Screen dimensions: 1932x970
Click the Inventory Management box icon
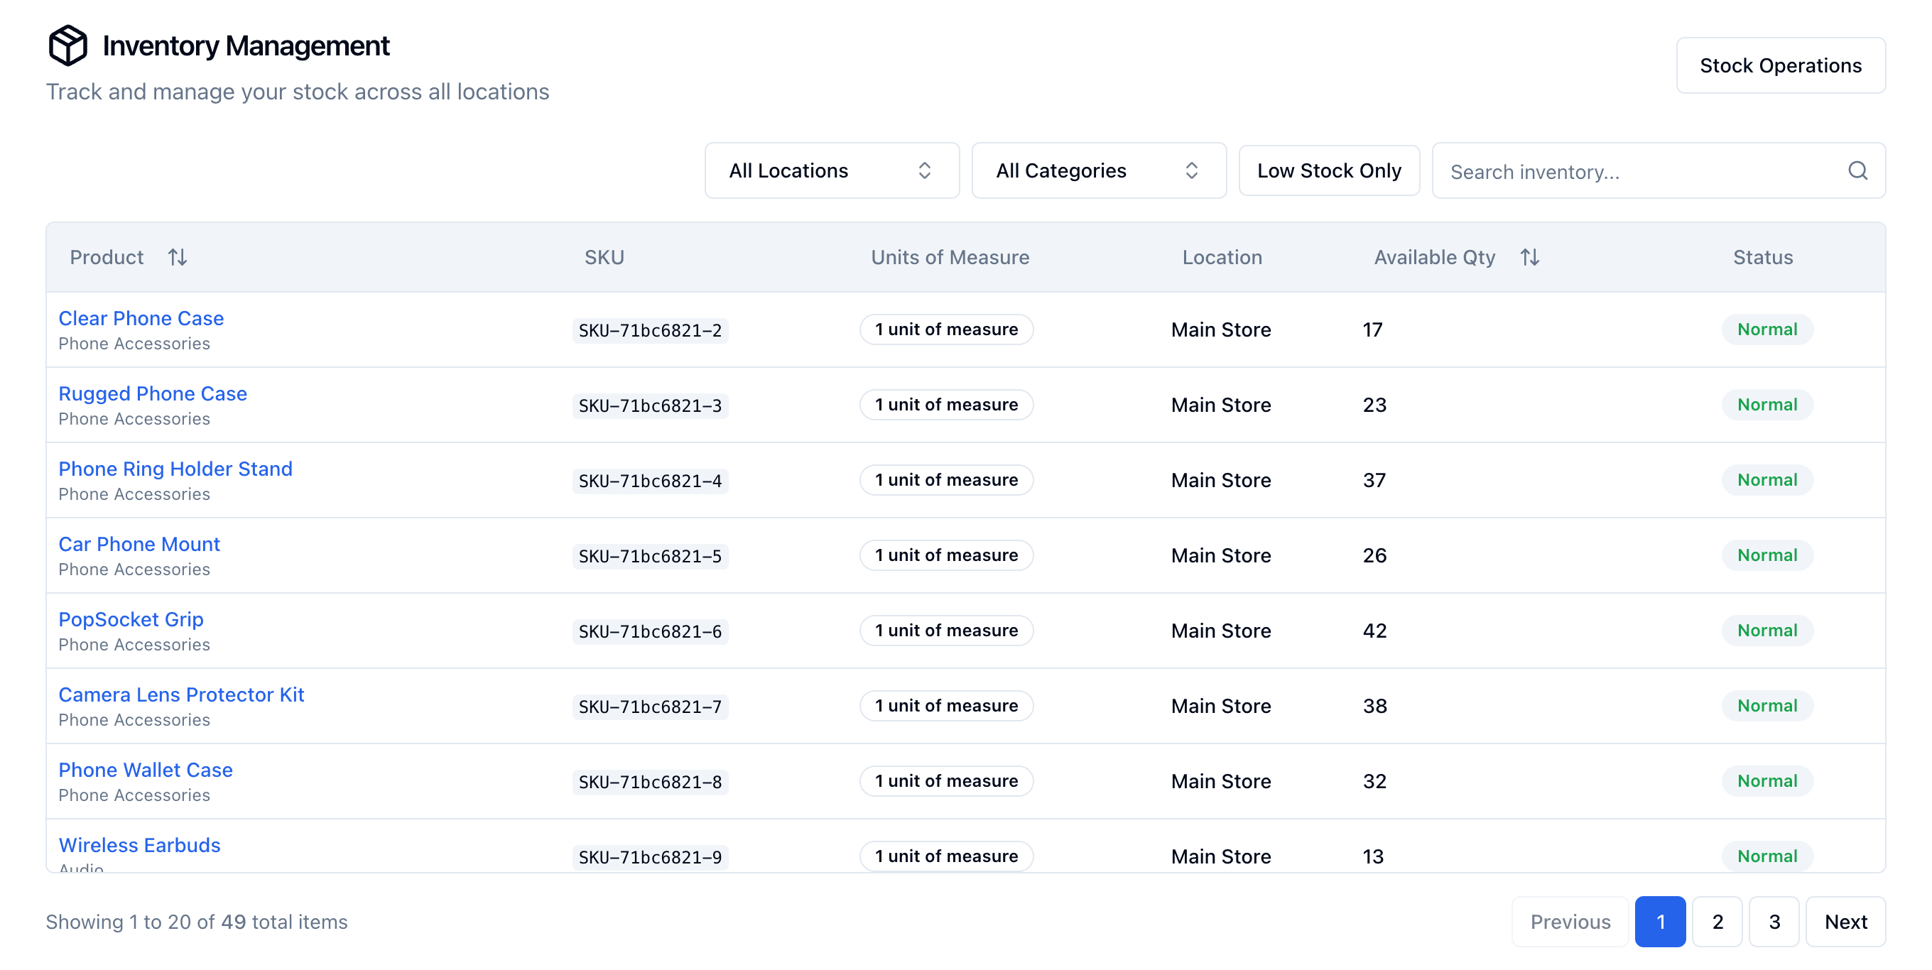[67, 45]
